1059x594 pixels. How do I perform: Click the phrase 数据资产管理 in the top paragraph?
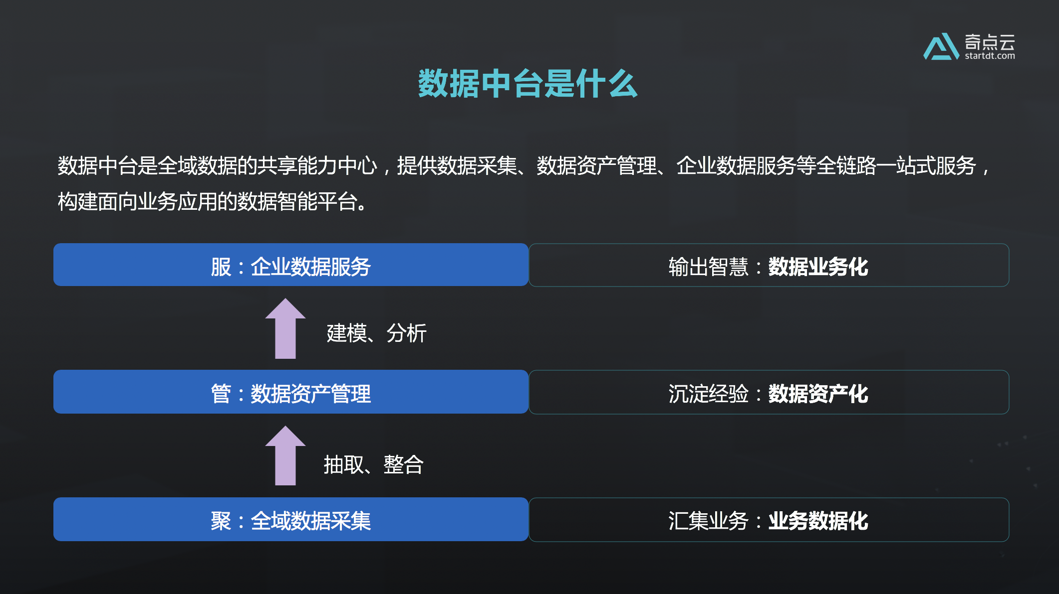coord(596,166)
